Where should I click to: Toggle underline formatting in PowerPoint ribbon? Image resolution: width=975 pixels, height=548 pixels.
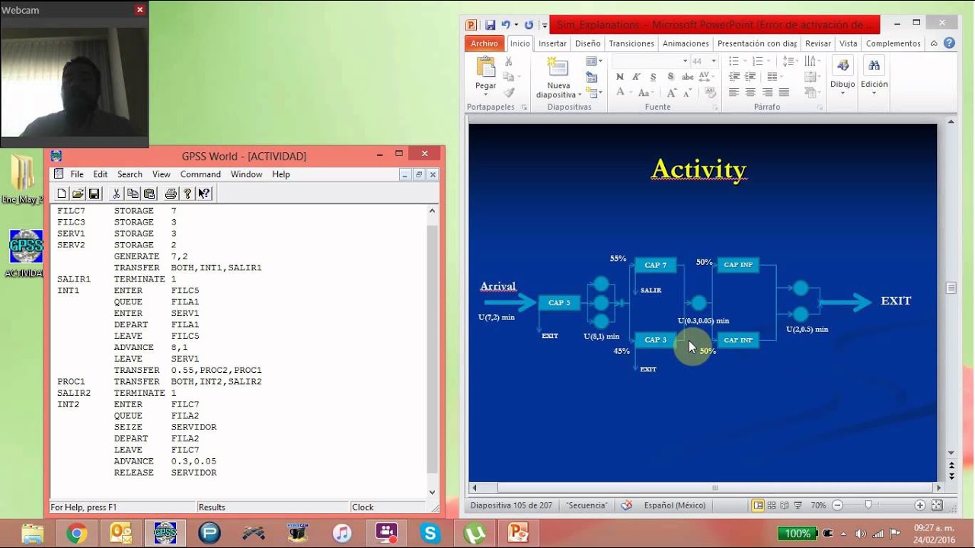pyautogui.click(x=654, y=77)
